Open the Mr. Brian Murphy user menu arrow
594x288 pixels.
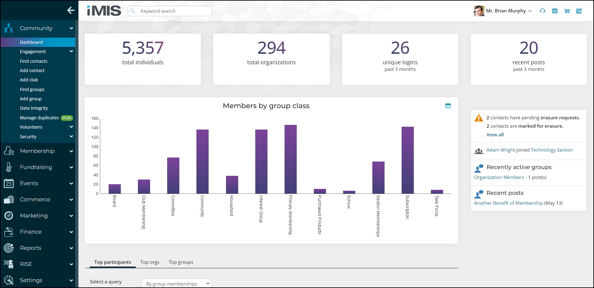(x=530, y=11)
